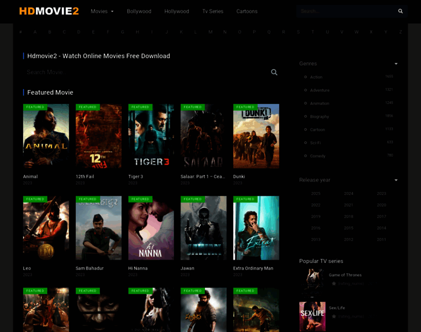Click Featured badge on Leo poster
The width and height of the screenshot is (421, 332).
pos(35,199)
